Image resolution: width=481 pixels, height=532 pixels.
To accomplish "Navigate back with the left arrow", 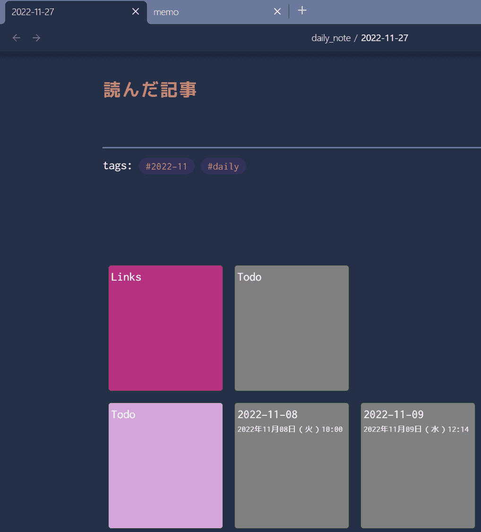I will click(17, 38).
